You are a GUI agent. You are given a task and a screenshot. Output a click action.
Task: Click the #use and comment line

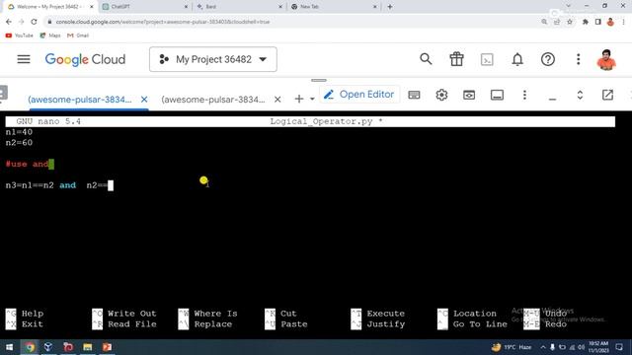[x=30, y=164]
